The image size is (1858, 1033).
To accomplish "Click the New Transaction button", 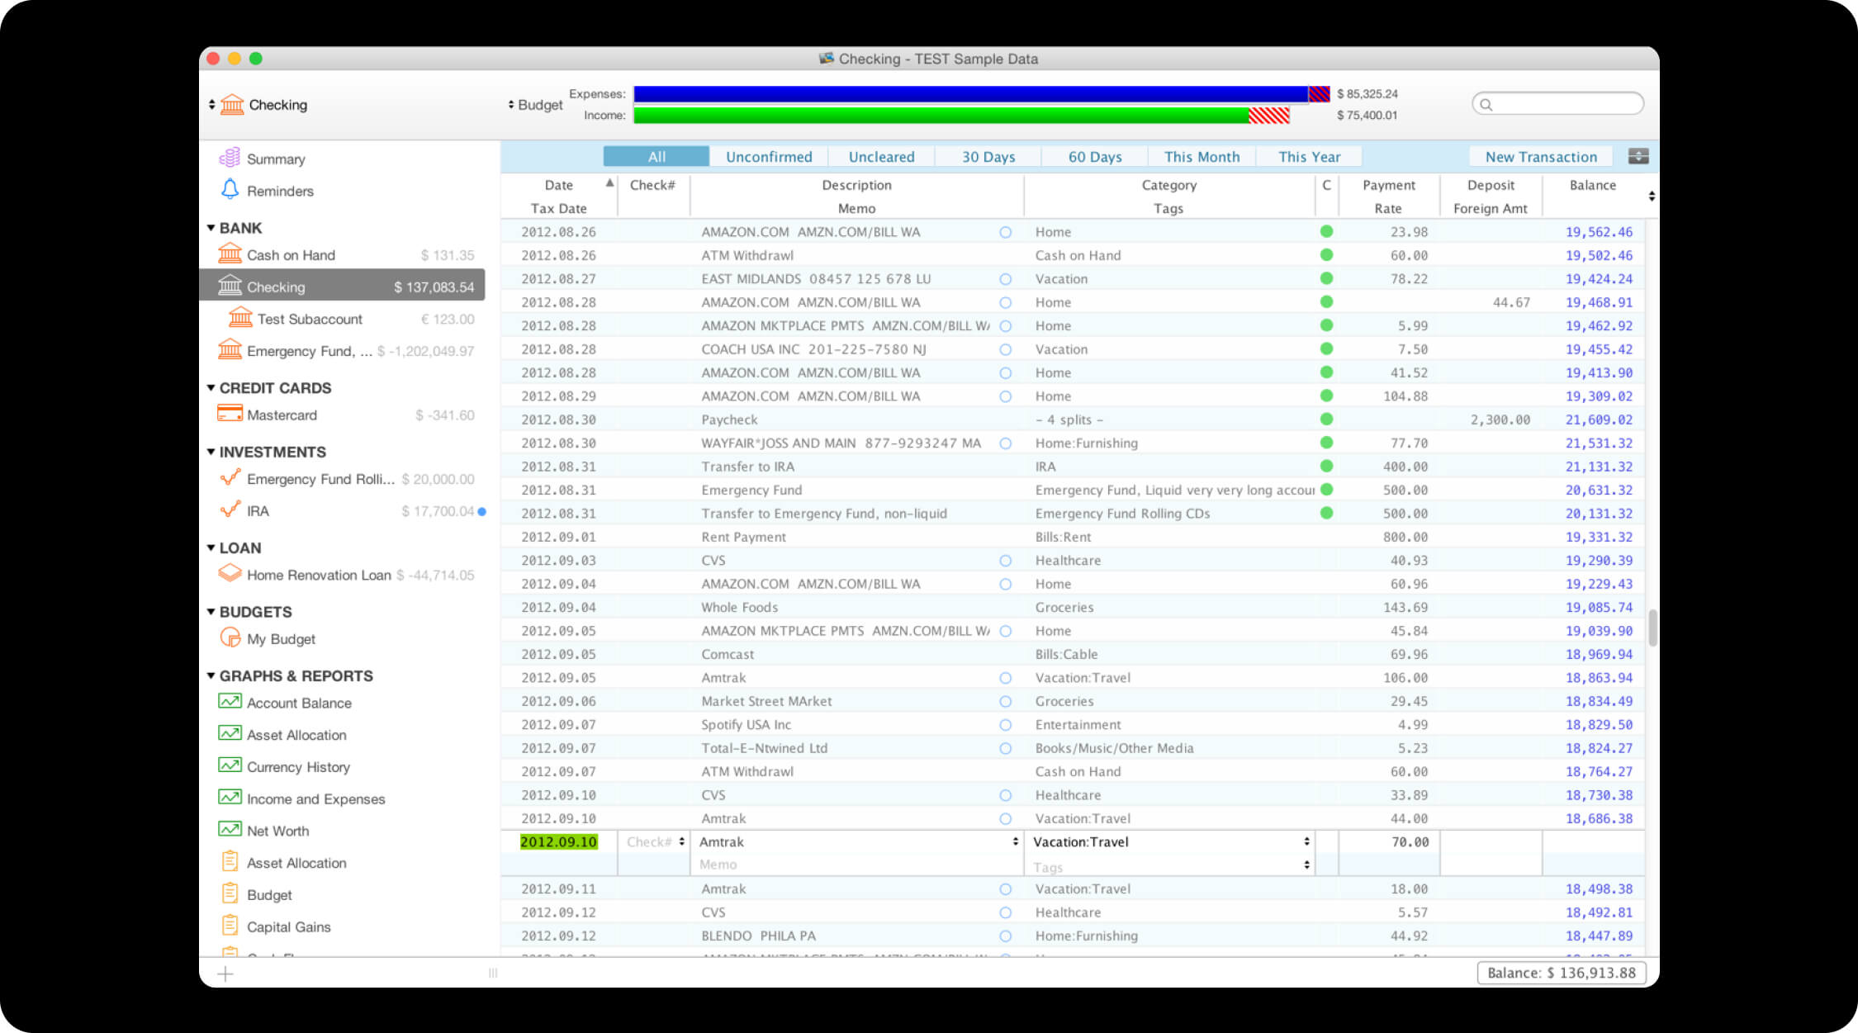I will tap(1540, 157).
